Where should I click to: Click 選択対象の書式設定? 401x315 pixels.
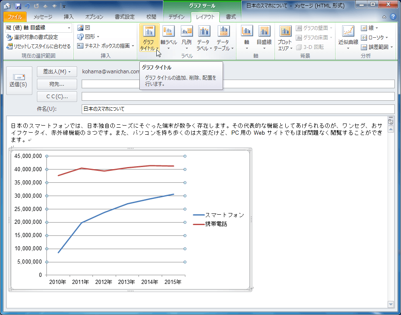point(32,37)
